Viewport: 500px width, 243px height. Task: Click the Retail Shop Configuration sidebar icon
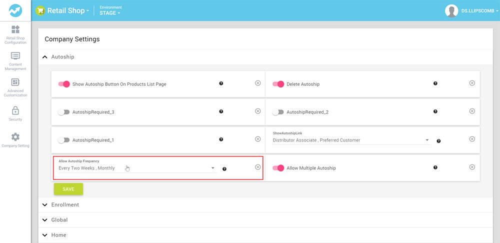[x=15, y=30]
